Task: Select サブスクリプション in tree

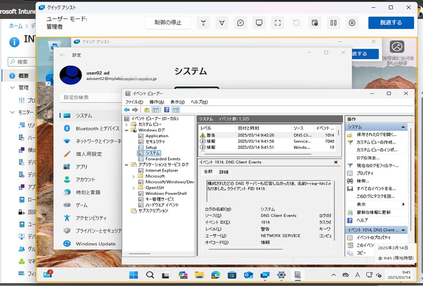Action: [x=153, y=210]
